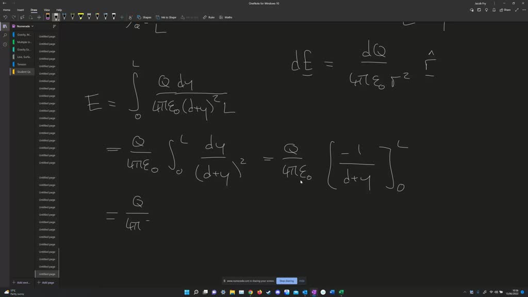
Task: Open the View tab
Action: pos(47,10)
